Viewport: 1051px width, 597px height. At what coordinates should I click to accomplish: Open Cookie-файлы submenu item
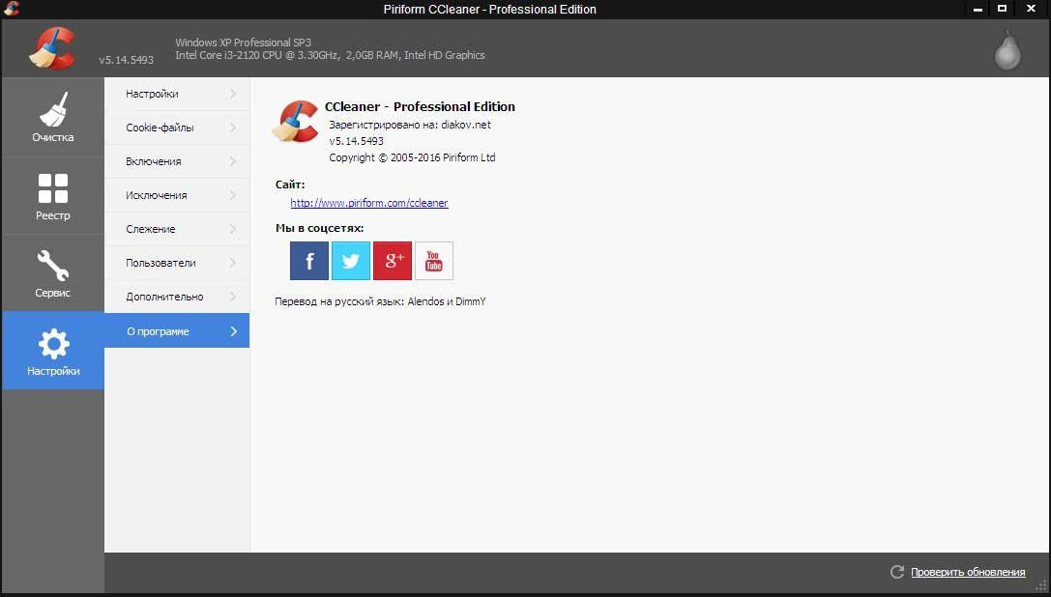click(x=177, y=128)
